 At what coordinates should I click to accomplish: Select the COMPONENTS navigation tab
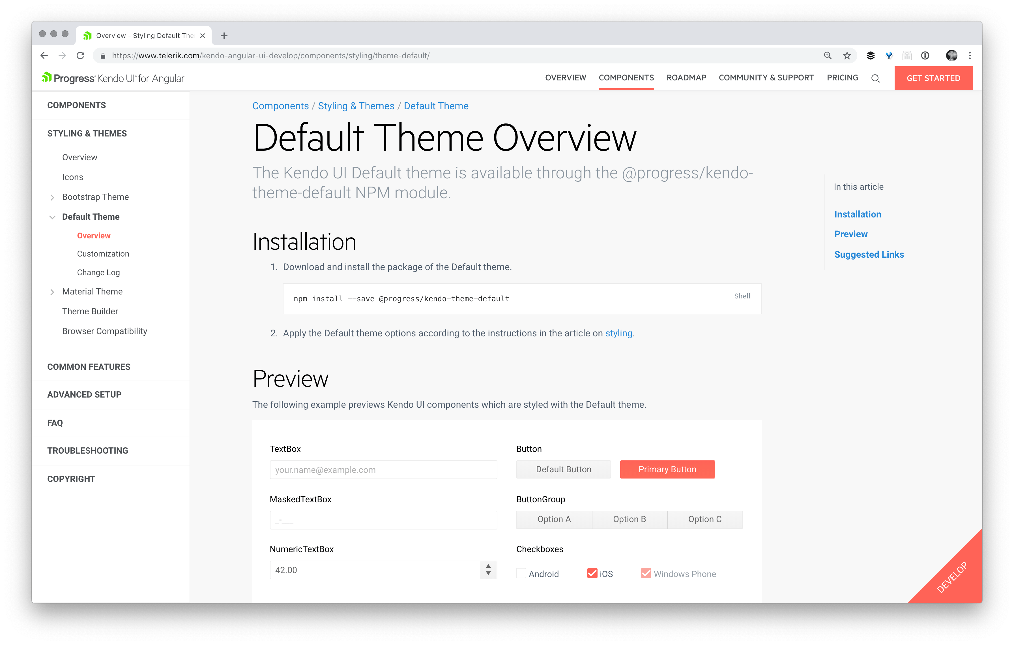pyautogui.click(x=626, y=78)
